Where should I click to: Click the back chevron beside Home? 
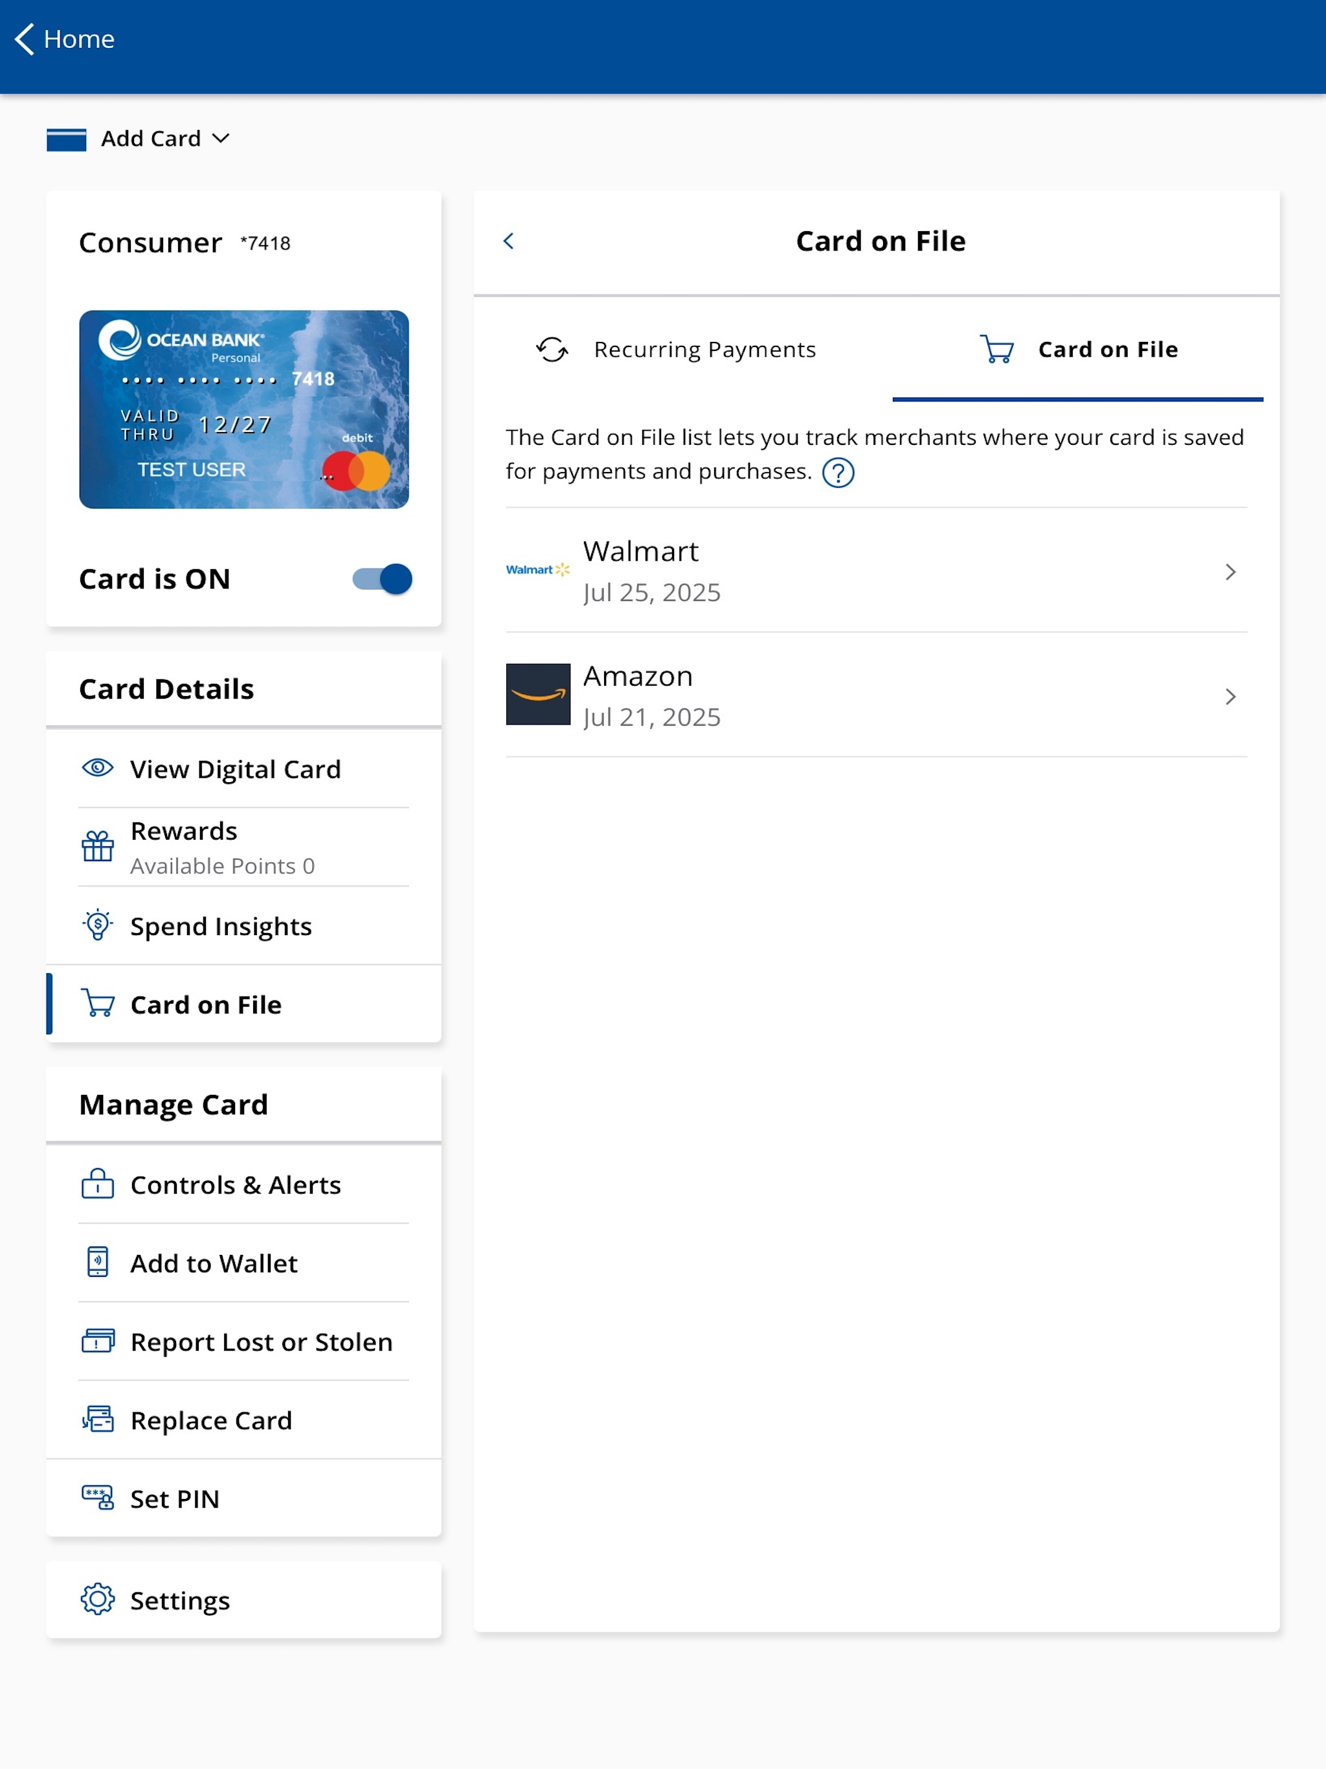(x=25, y=38)
